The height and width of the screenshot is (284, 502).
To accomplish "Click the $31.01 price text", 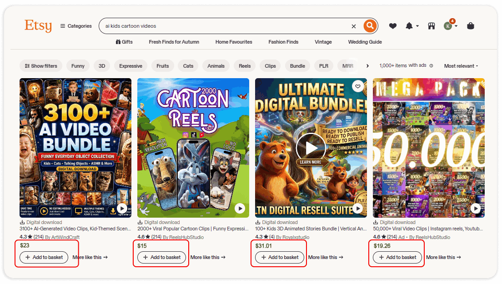I will [263, 246].
